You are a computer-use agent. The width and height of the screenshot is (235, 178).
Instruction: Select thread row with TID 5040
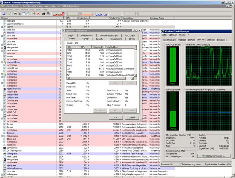click(x=100, y=66)
